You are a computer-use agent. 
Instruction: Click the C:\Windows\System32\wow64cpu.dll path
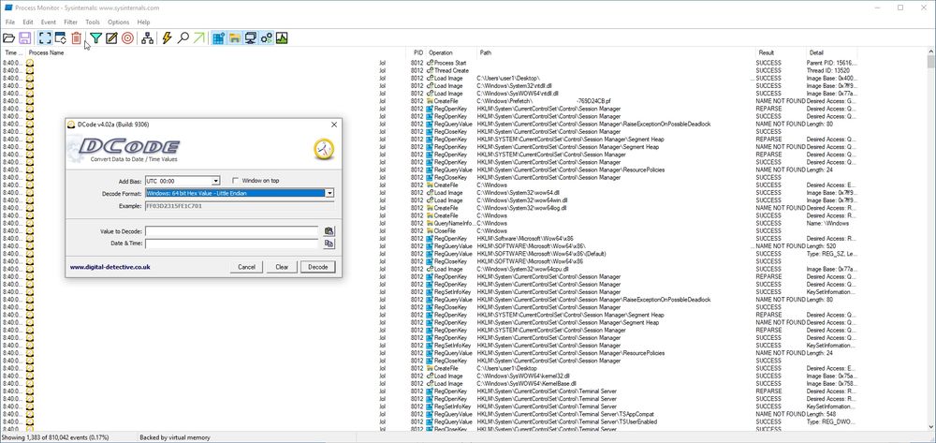click(523, 269)
